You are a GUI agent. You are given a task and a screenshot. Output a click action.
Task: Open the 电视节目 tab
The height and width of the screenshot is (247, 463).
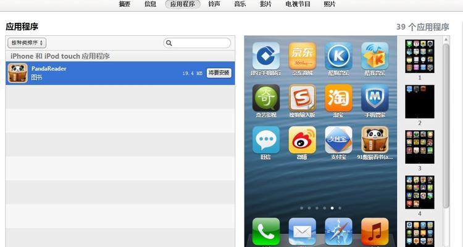point(298,4)
